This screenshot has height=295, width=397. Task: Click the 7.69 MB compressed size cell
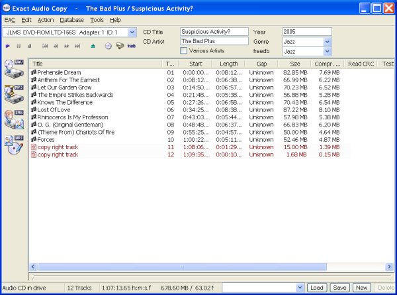click(329, 72)
